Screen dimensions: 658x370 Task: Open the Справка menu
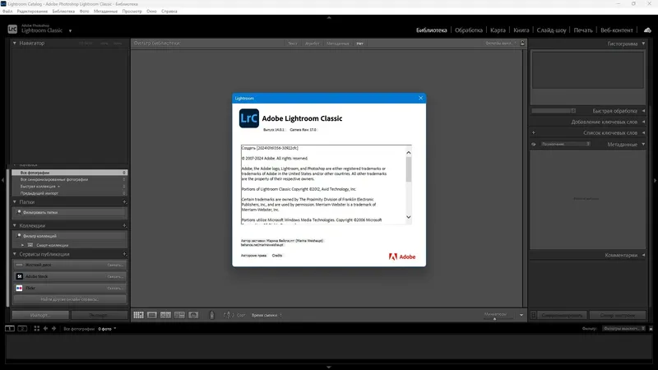point(169,12)
